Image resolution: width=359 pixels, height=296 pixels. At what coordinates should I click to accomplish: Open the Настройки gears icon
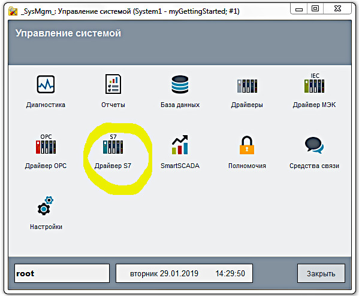point(46,206)
